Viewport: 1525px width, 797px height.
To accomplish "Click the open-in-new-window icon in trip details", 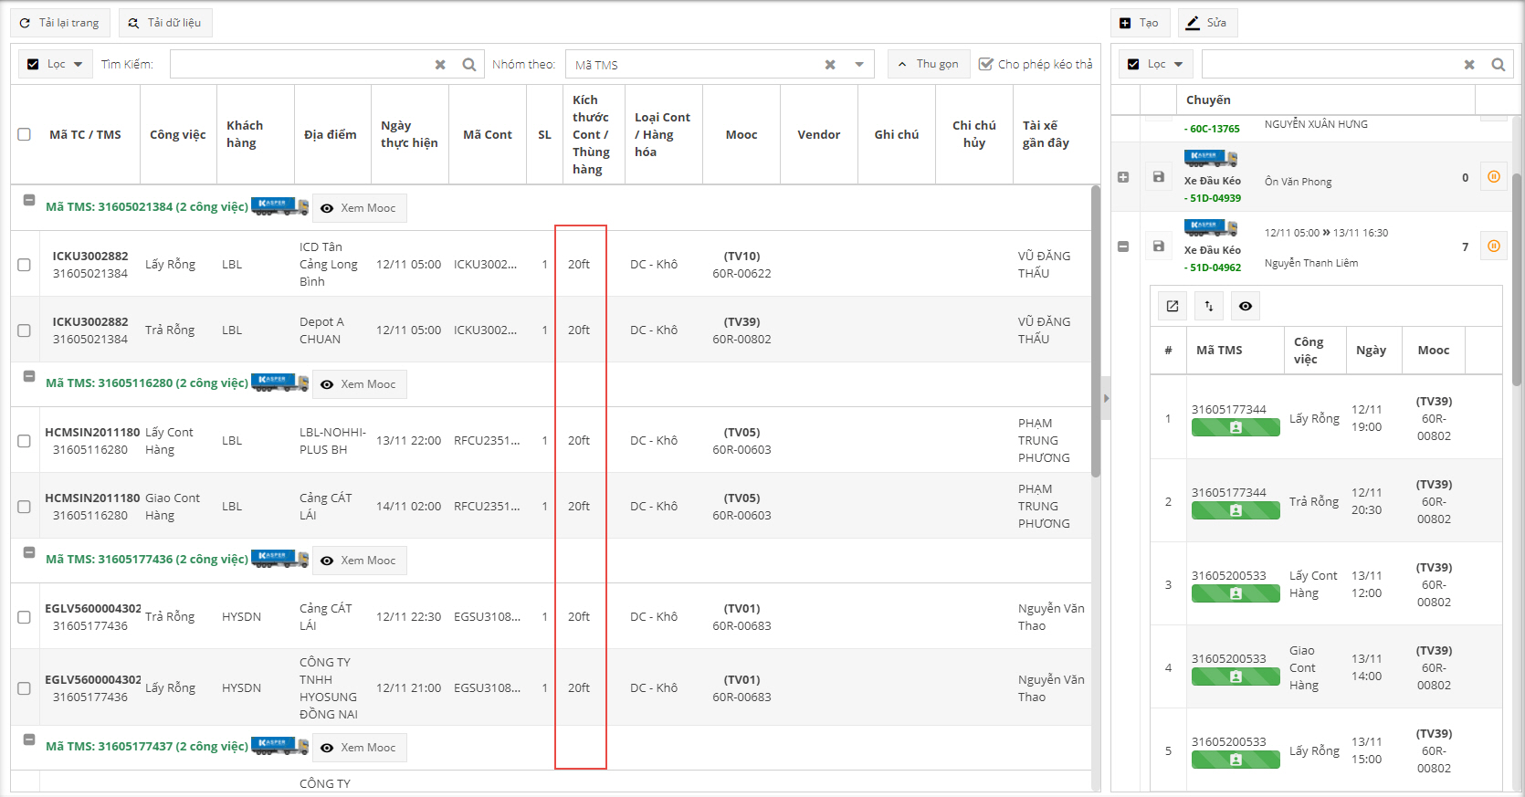I will click(x=1173, y=306).
